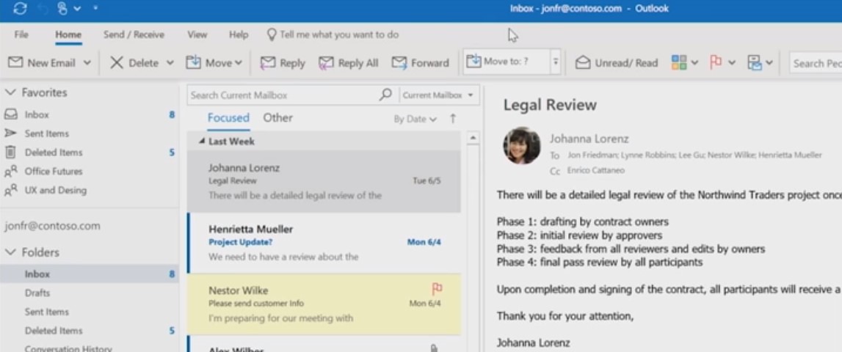Click the Send/Receive sync icon in title bar

click(x=20, y=8)
